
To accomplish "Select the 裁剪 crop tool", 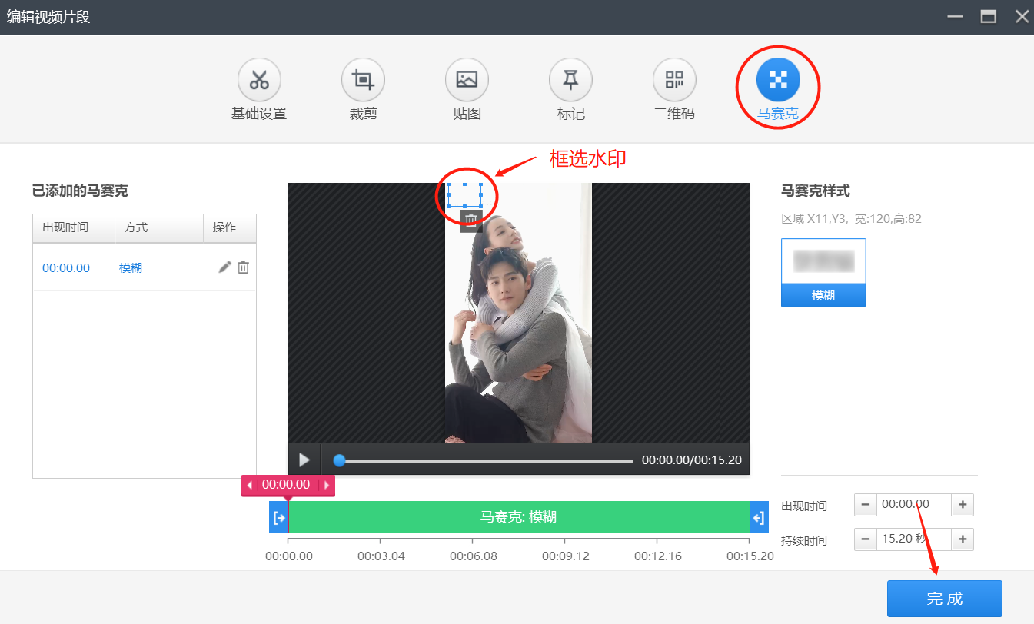I will pyautogui.click(x=363, y=80).
